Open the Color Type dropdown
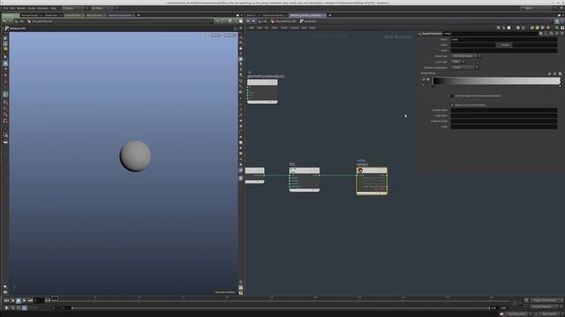The width and height of the screenshot is (565, 317). point(458,62)
